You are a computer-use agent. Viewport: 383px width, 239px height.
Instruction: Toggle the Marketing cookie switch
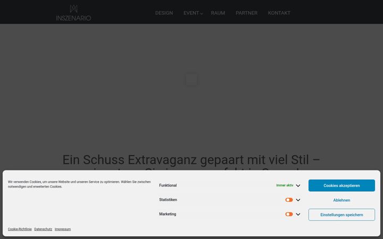(289, 214)
